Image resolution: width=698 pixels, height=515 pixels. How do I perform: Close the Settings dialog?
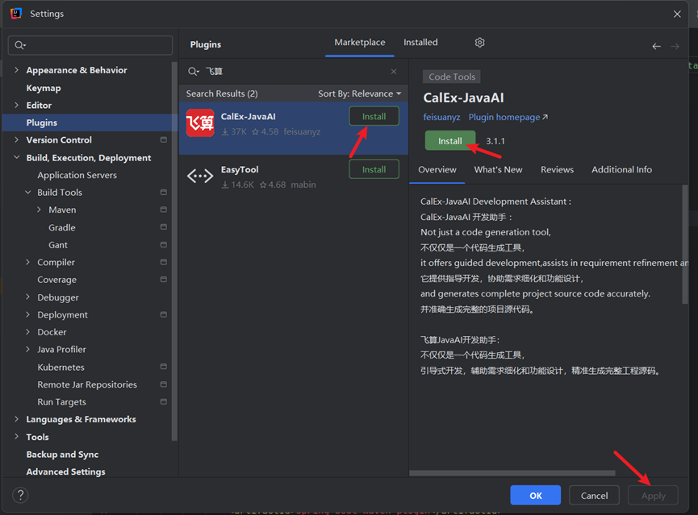[x=677, y=15]
